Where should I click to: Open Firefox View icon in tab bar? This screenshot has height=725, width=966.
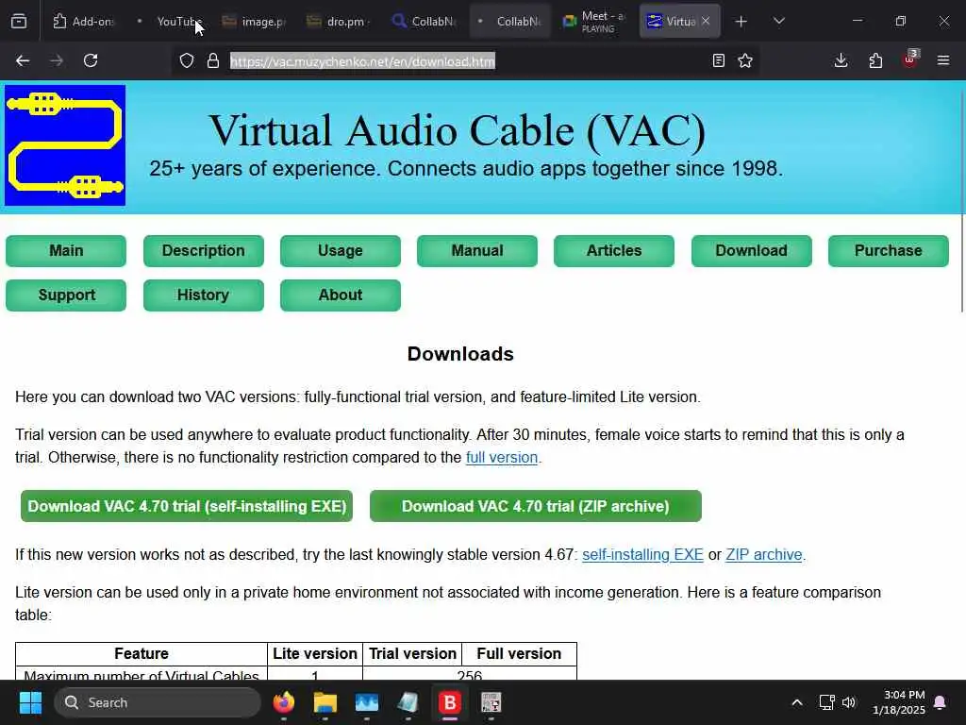click(19, 22)
